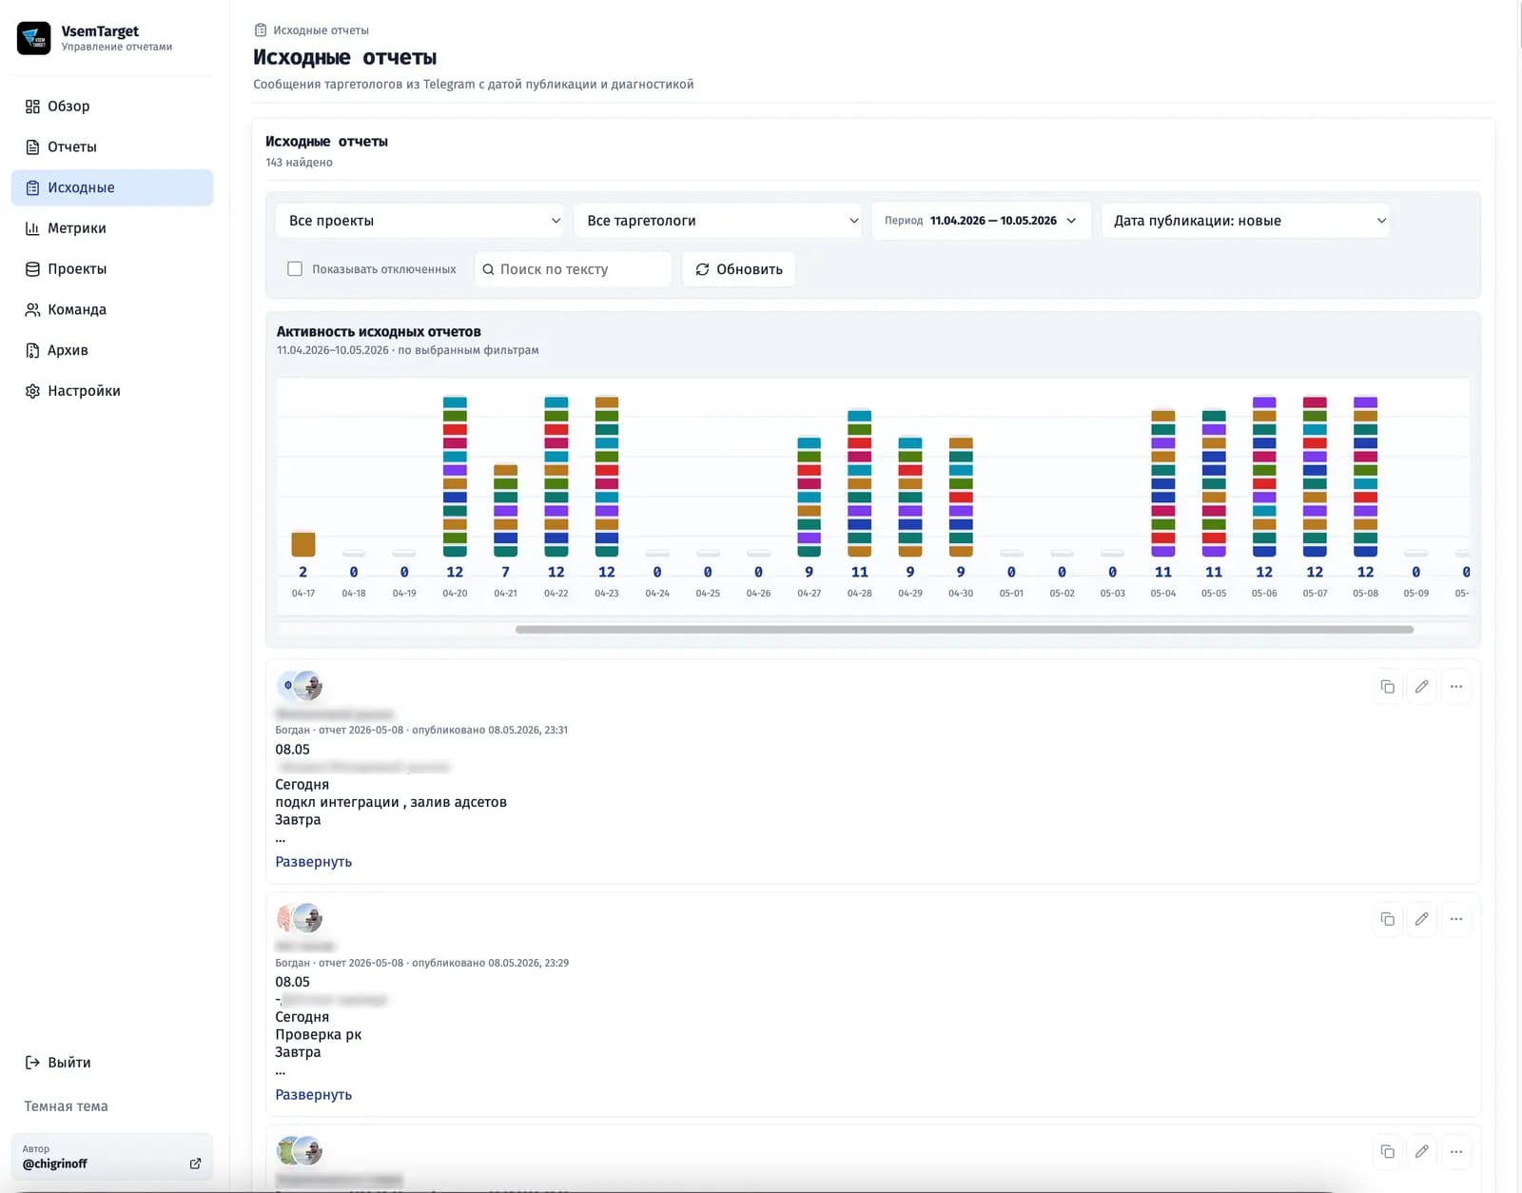Image resolution: width=1522 pixels, height=1193 pixels.
Task: Switch to the Команда section
Action: coord(112,310)
